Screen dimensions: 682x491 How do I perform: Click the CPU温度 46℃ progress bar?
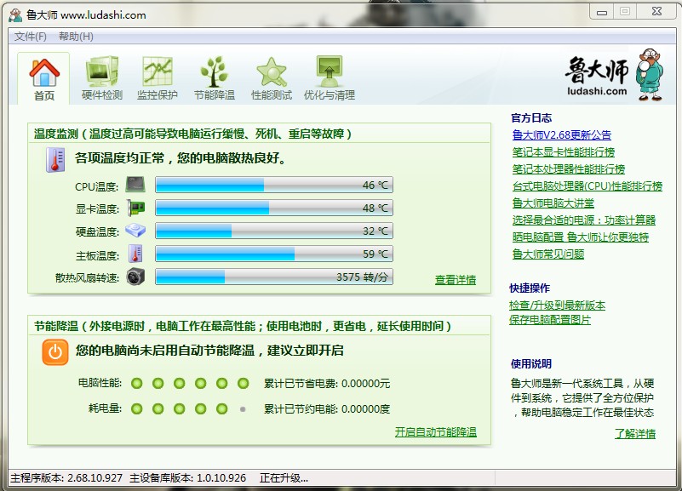click(274, 185)
